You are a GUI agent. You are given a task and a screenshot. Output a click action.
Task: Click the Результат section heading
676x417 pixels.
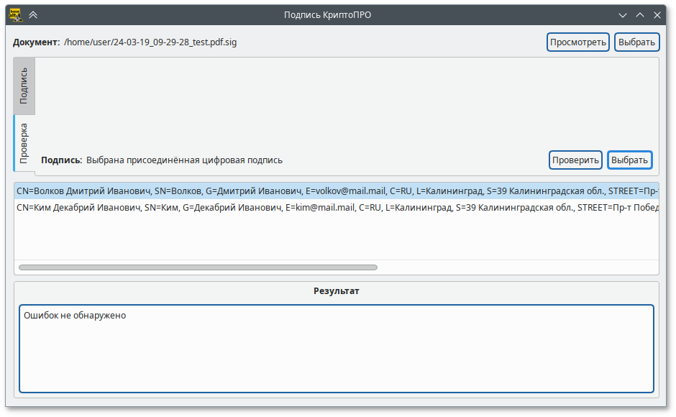point(336,291)
